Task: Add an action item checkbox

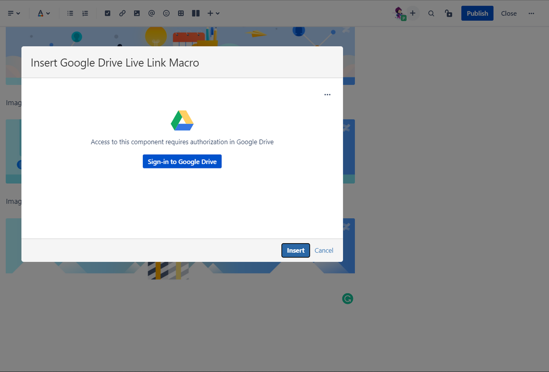Action: [x=108, y=13]
